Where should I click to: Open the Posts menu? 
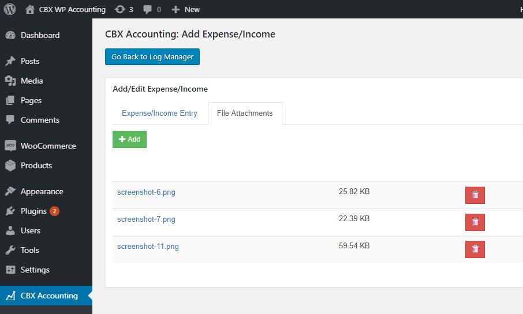[x=30, y=61]
